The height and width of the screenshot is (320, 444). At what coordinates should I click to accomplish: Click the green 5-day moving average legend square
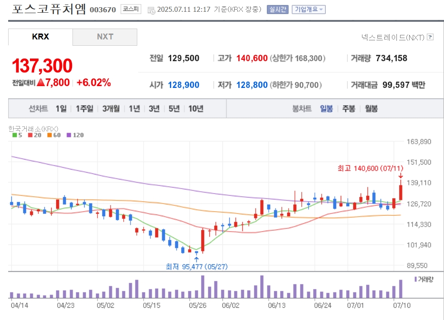tap(14, 135)
